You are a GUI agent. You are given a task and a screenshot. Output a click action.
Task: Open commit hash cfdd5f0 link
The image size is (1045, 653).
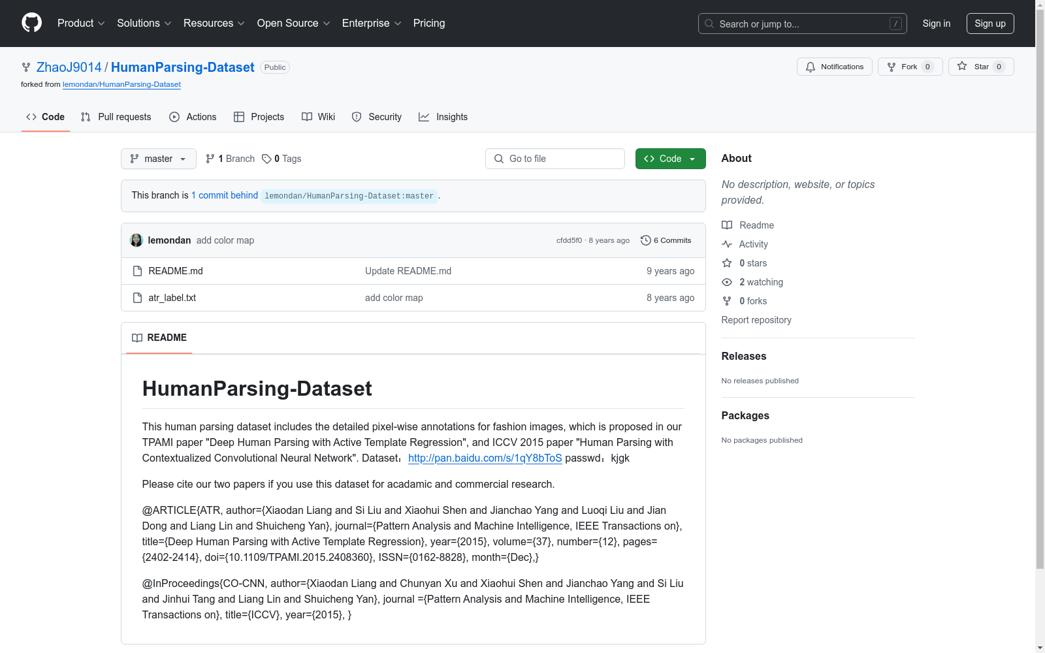pos(569,240)
